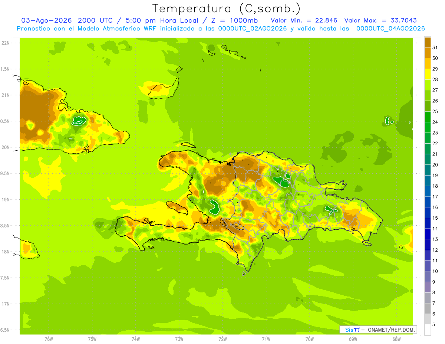Click the title "Temperatura (C,somb.)"
The width and height of the screenshot is (445, 344).
(x=227, y=9)
